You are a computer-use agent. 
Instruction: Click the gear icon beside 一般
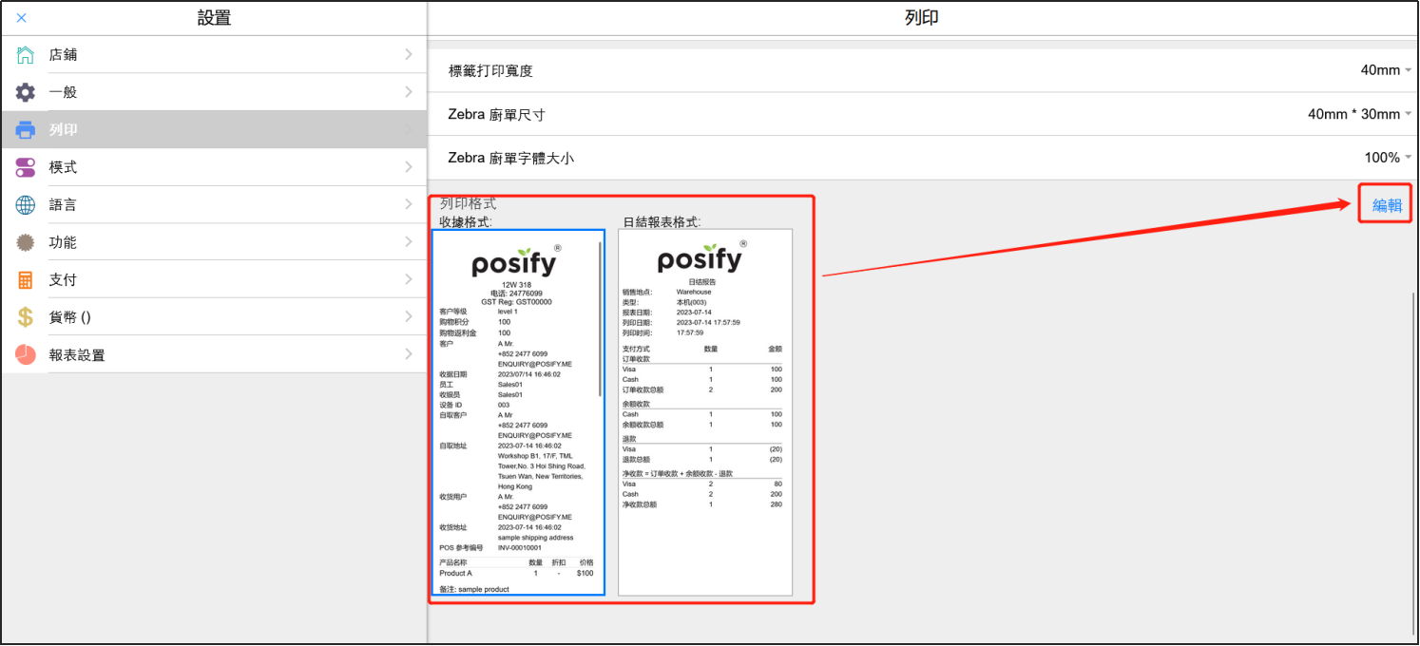(x=26, y=92)
